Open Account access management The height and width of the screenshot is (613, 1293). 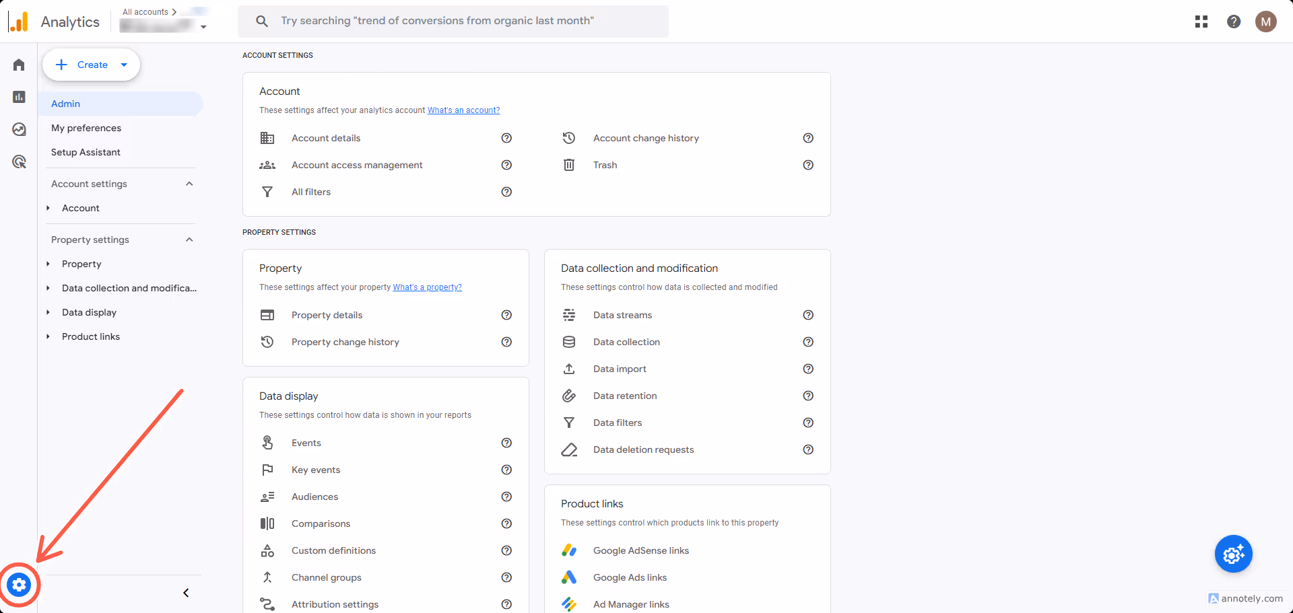[x=357, y=165]
